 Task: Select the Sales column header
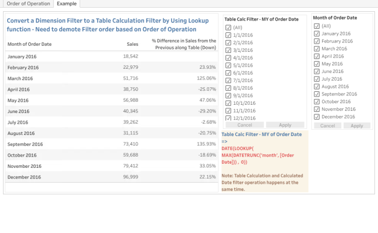[x=133, y=44]
